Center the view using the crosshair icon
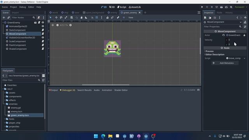249x140 pixels. tap(53, 25)
